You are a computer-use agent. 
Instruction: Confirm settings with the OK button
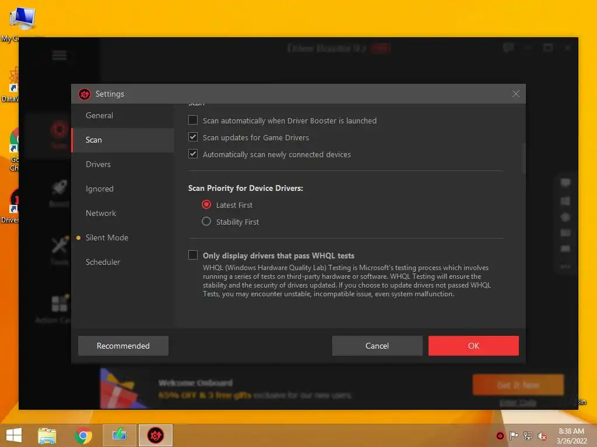pos(473,346)
